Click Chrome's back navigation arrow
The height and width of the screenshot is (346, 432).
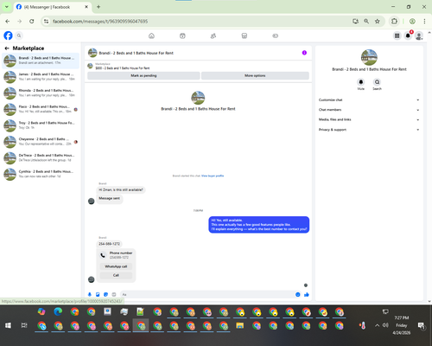[8, 22]
